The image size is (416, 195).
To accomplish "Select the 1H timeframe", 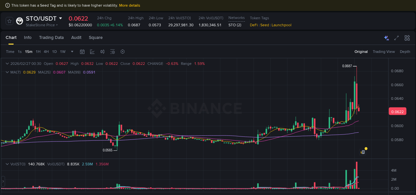I will coord(38,52).
